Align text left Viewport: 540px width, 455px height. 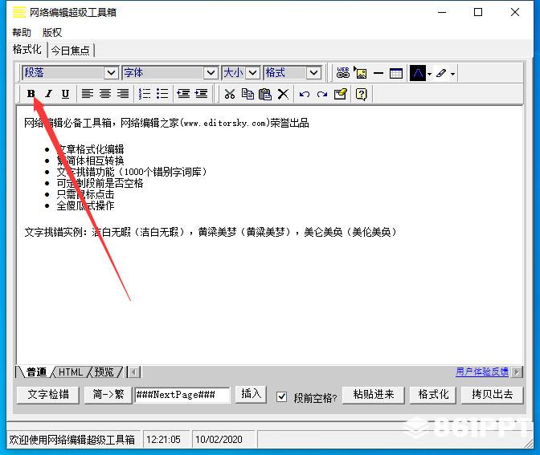88,94
